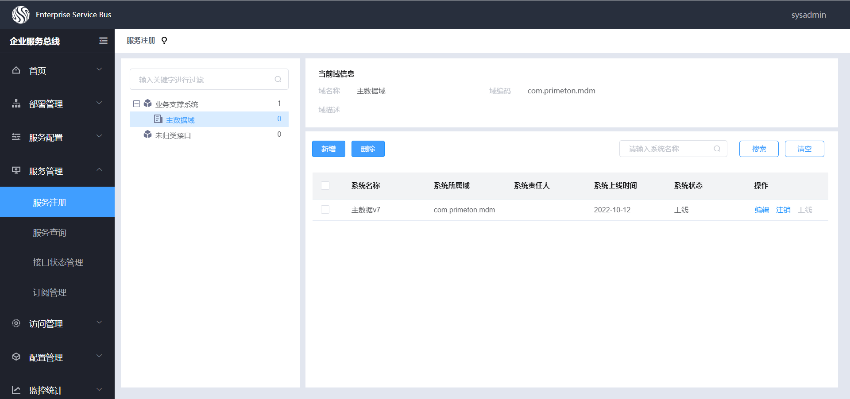Toggle the select-all checkbox in table header
This screenshot has height=399, width=850.
tap(325, 185)
